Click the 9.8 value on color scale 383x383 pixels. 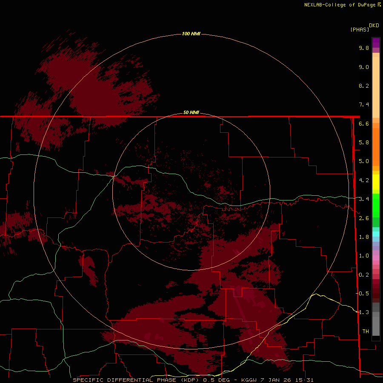point(364,48)
